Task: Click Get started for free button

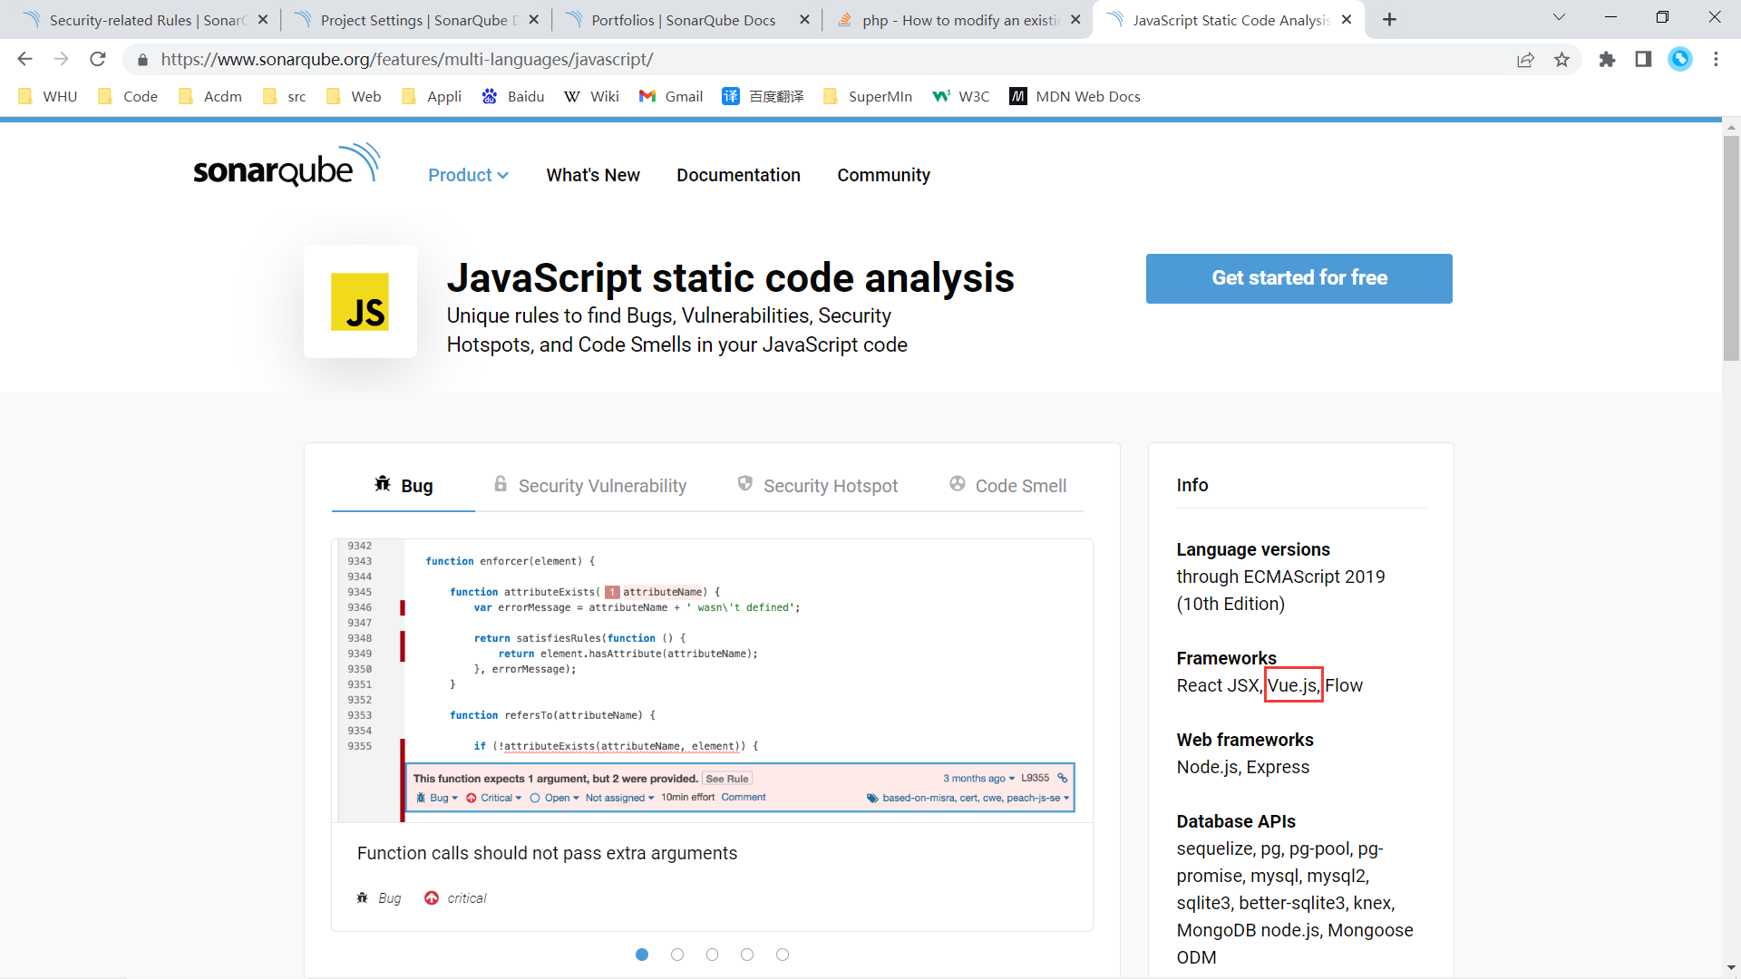Action: pos(1298,278)
